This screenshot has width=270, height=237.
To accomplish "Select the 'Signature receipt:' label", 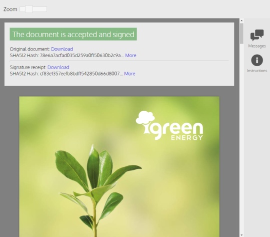I will (x=28, y=67).
